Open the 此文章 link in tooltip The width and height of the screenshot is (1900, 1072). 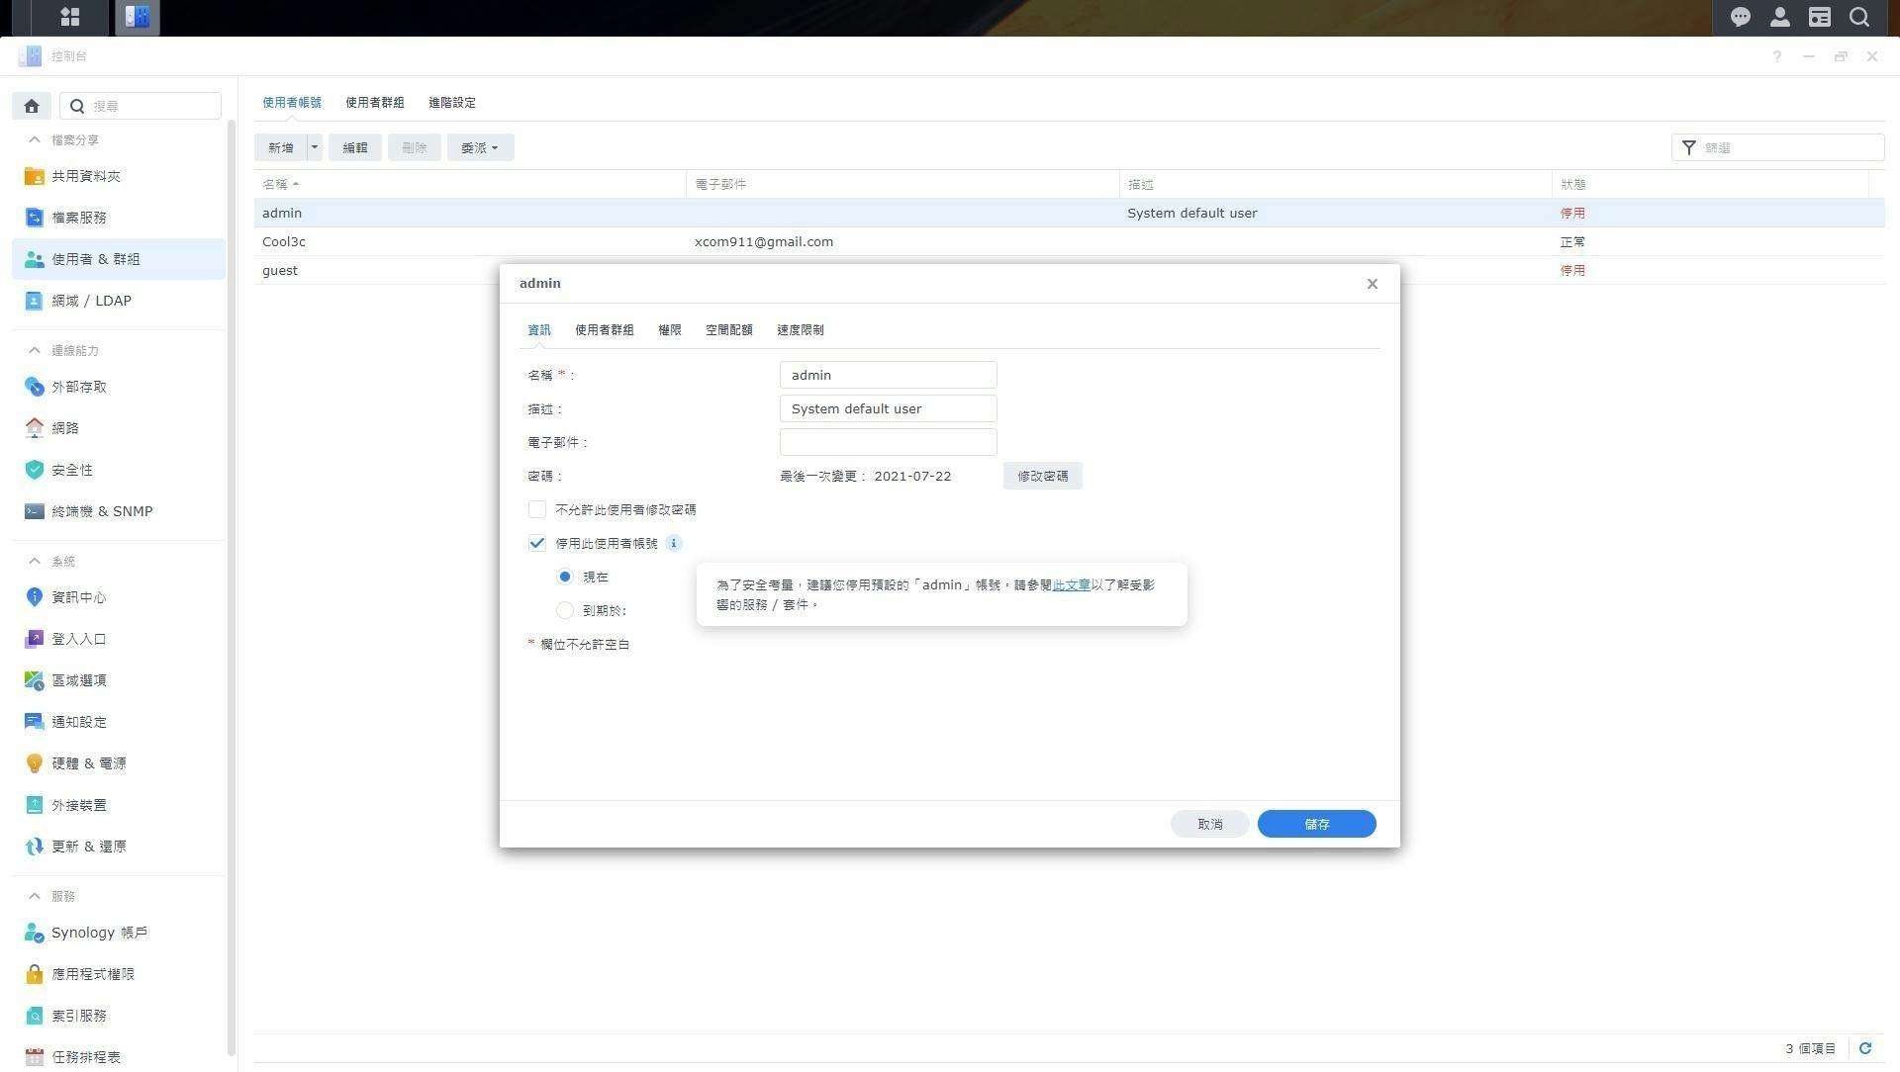pos(1071,584)
